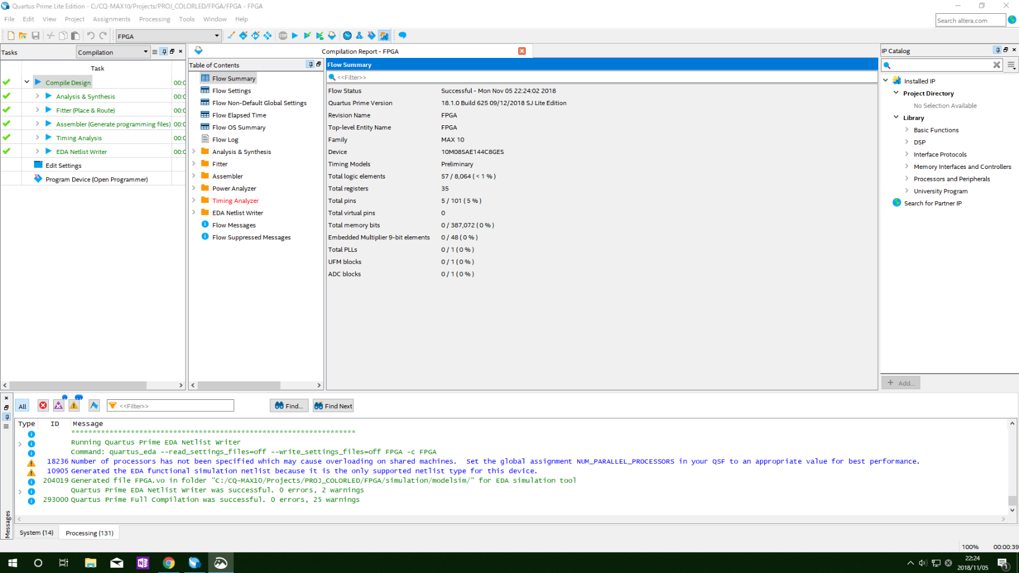The image size is (1019, 573).
Task: Click the Flow Summary filter field
Action: [x=602, y=77]
